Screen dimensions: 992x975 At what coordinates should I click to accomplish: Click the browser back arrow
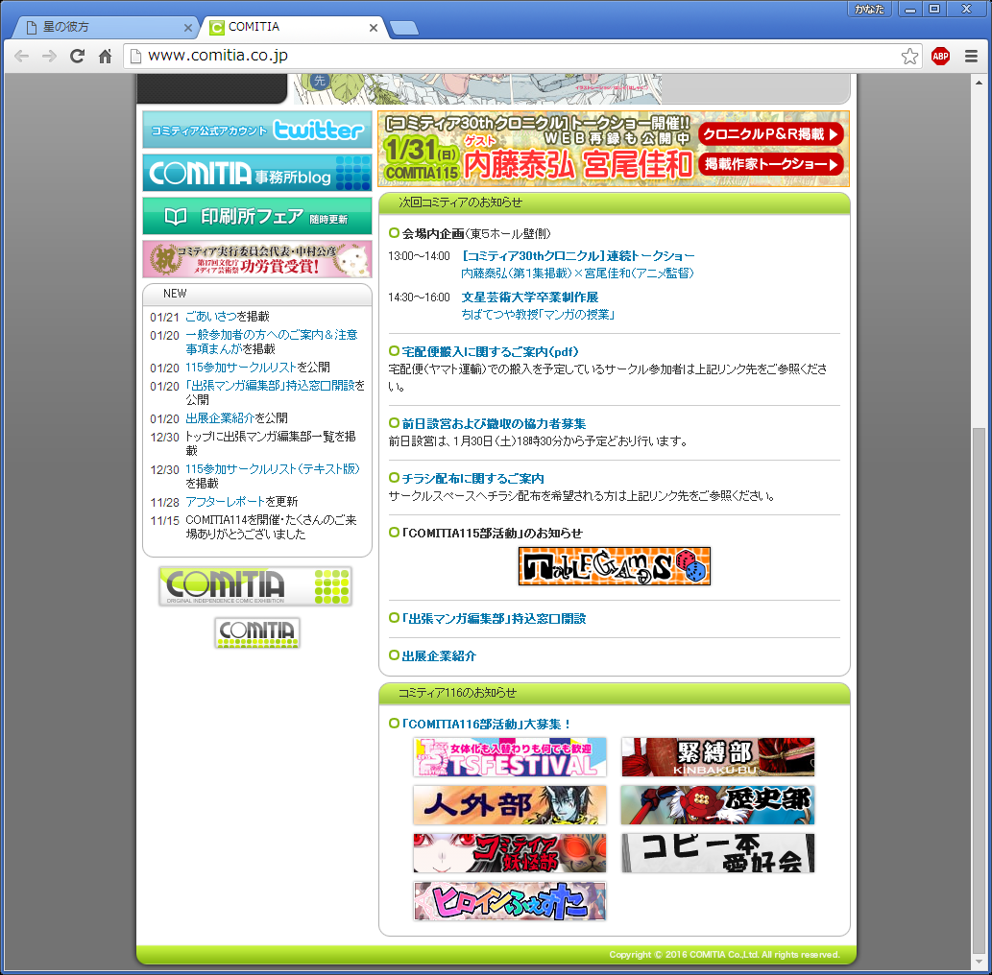coord(21,57)
